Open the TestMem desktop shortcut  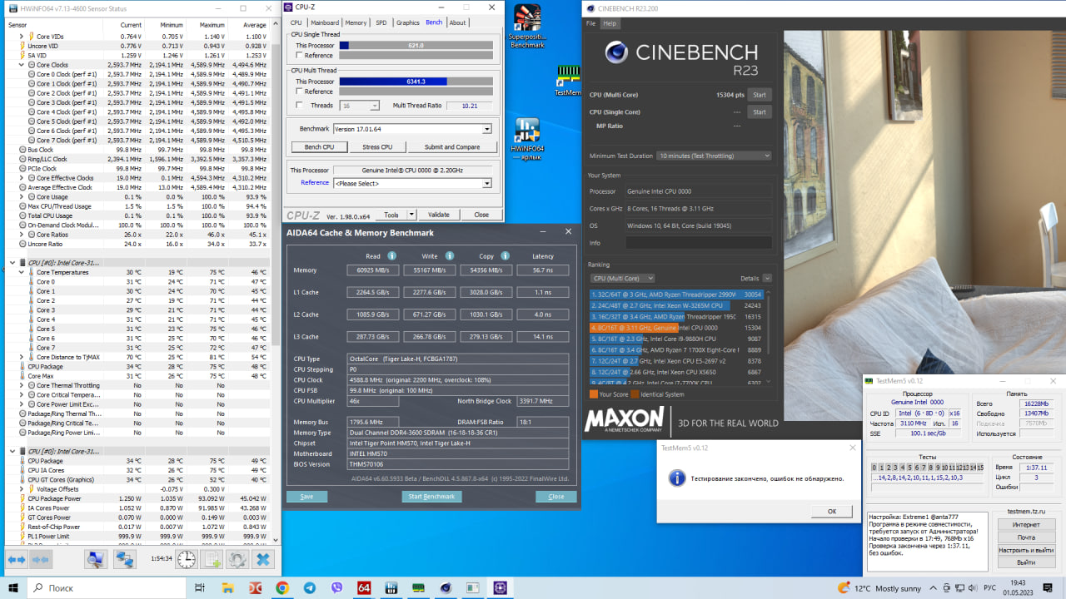tap(568, 81)
